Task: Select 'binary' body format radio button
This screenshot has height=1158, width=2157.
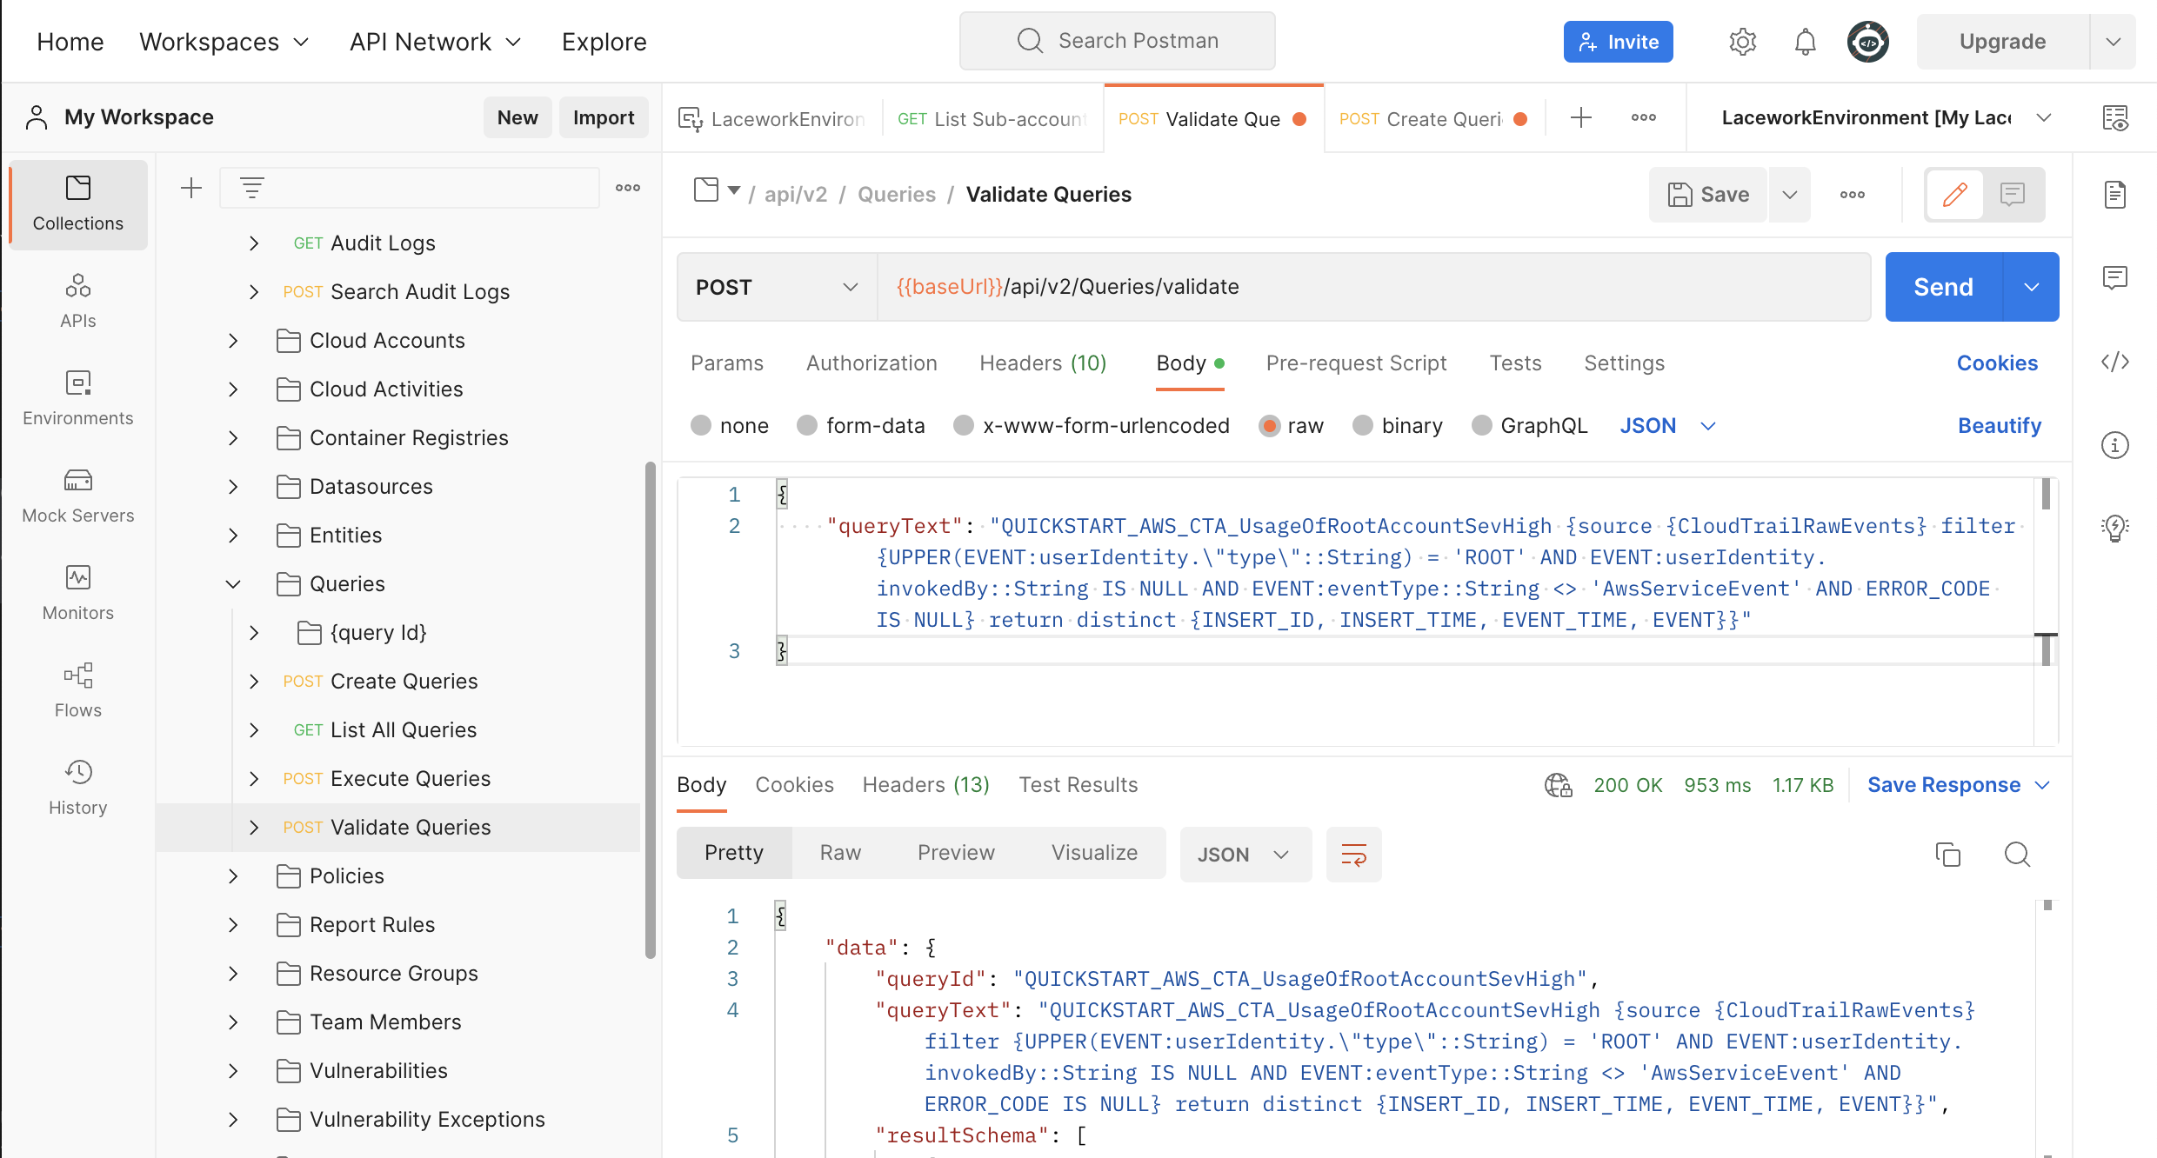Action: [1361, 425]
